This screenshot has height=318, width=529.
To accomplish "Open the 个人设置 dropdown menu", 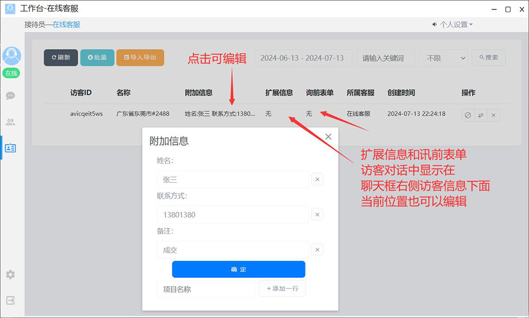I will click(453, 24).
